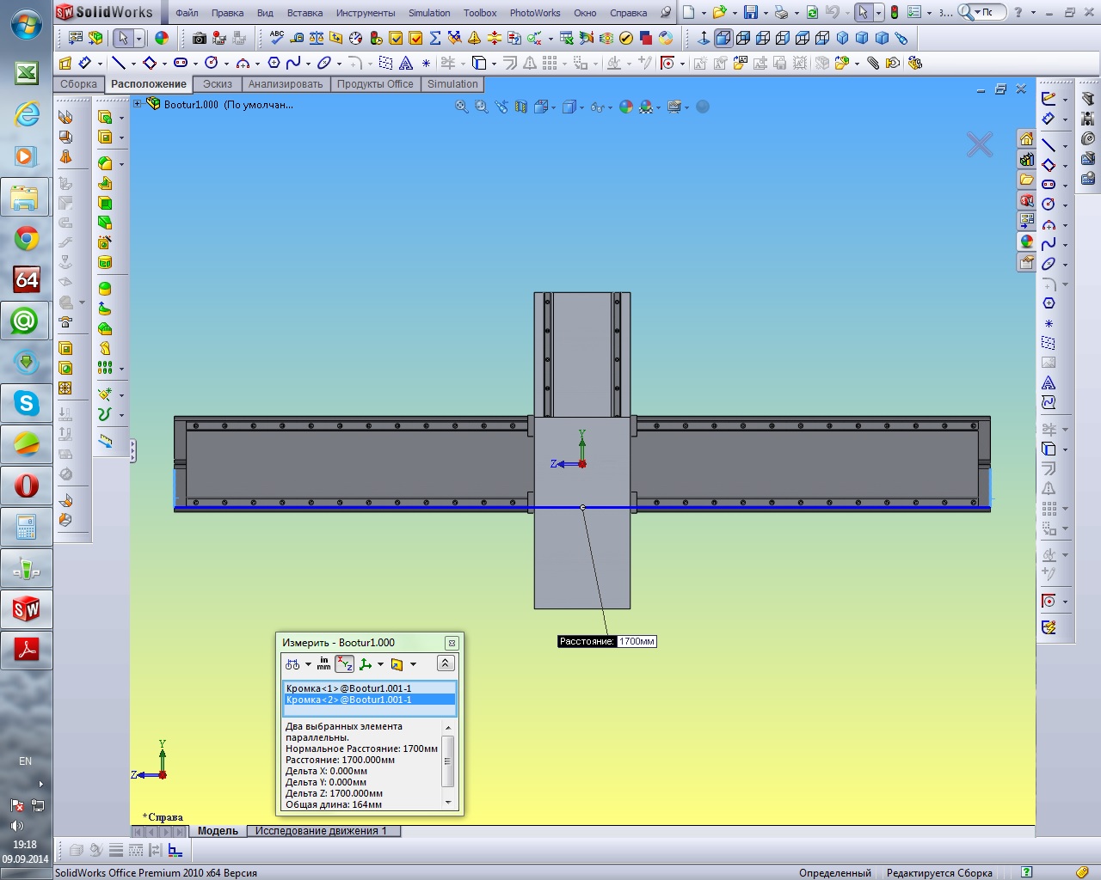Screen dimensions: 1101x880
Task: Switch to Исследование движения 1 tab
Action: 321,831
